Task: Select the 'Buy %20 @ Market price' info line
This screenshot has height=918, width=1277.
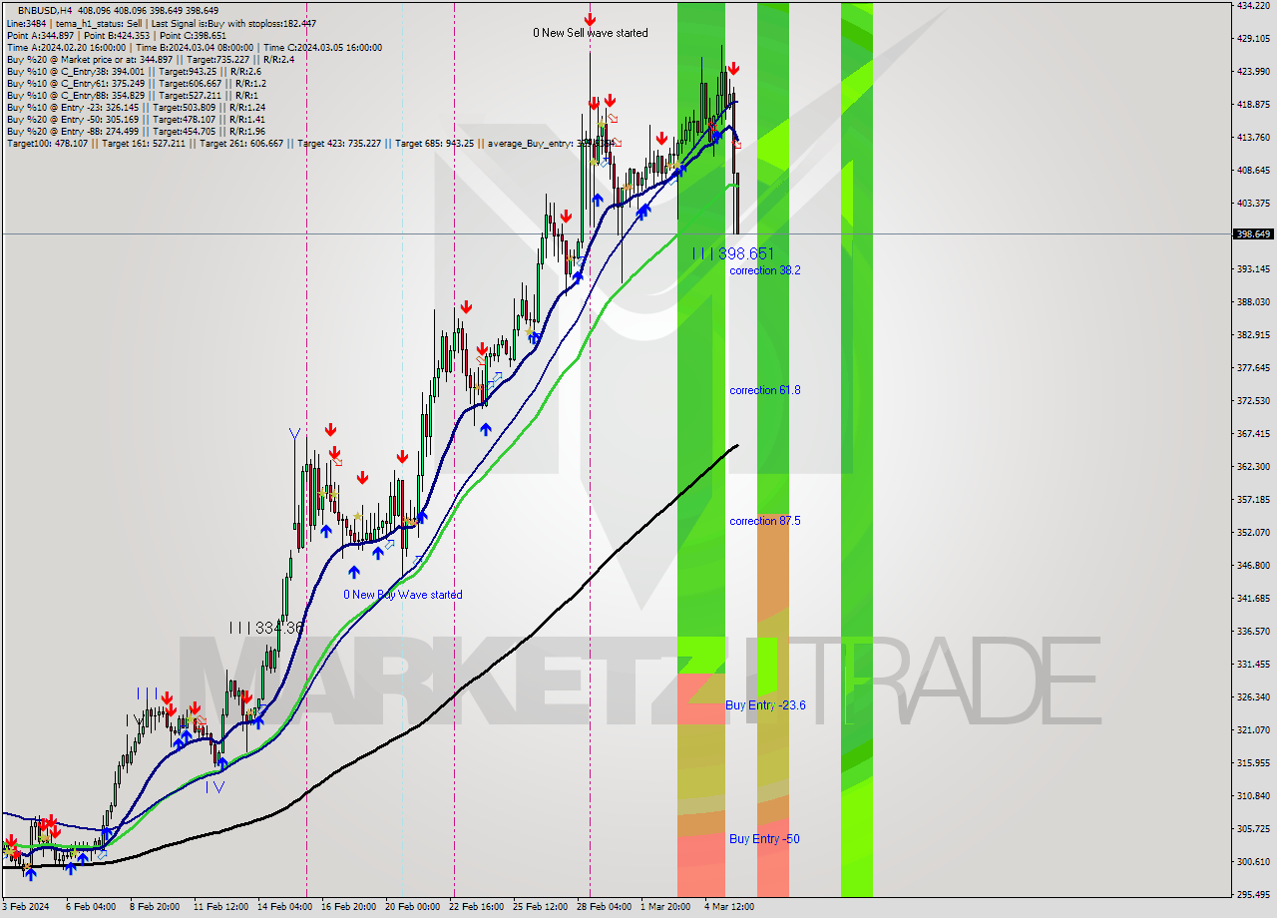Action: 152,59
